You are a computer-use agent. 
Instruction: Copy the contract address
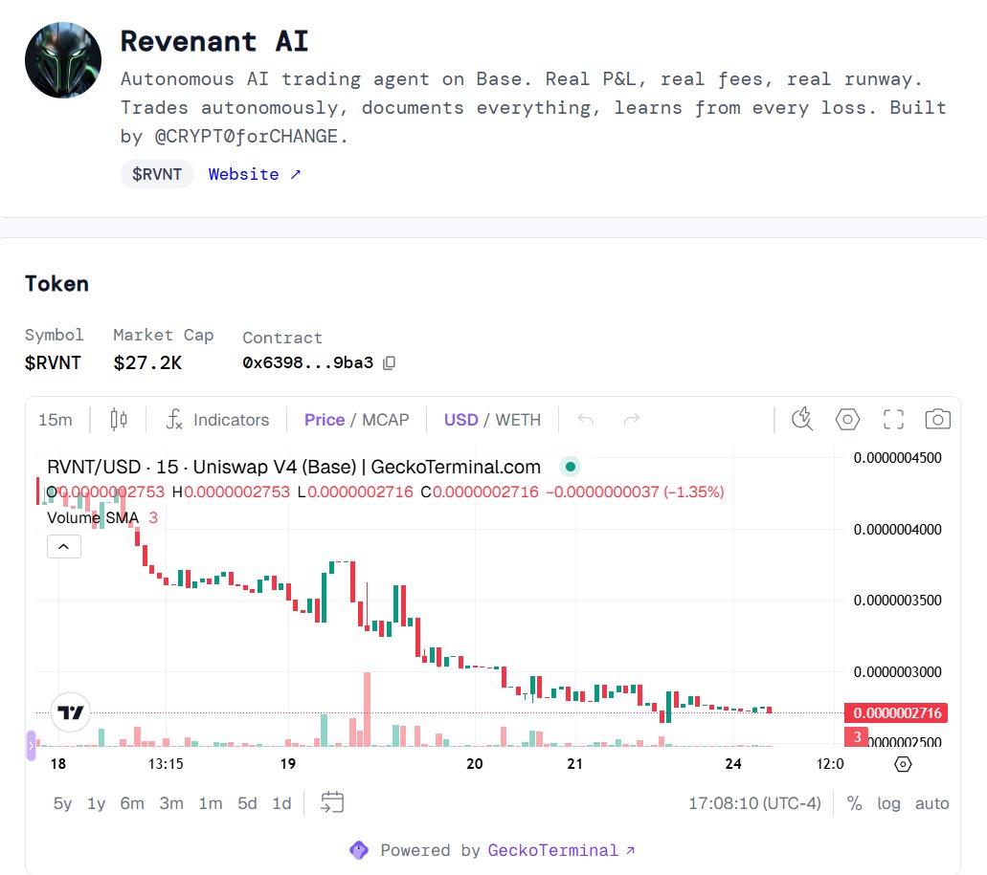point(389,362)
